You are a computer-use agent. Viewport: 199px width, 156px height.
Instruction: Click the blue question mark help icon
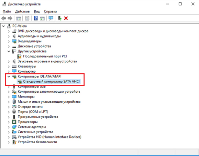point(36,18)
